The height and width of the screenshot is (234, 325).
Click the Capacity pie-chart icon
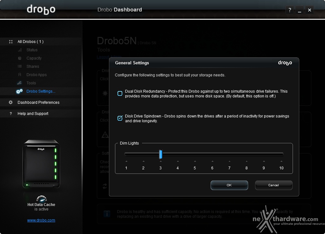pos(20,58)
